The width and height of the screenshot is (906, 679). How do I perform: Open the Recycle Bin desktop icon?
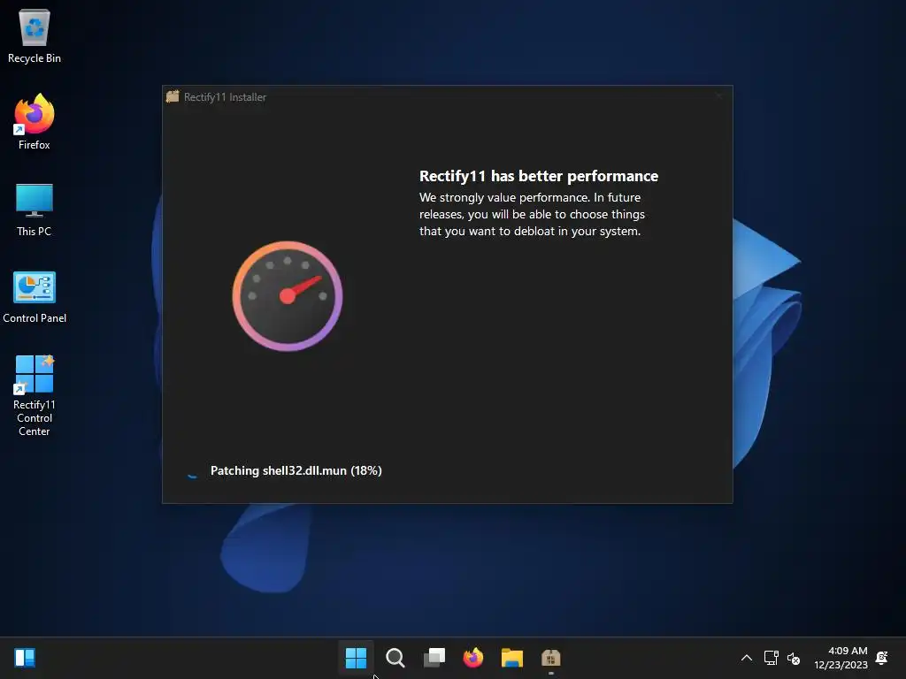tap(35, 35)
